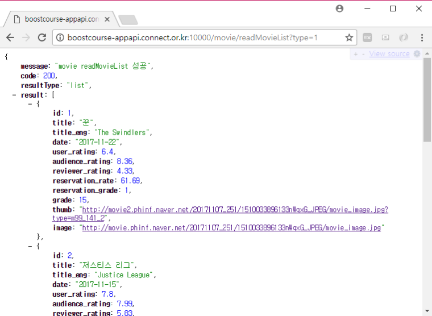Reload the page with the refresh icon

[x=41, y=38]
